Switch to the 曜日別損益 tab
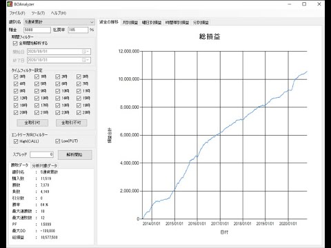 click(152, 23)
